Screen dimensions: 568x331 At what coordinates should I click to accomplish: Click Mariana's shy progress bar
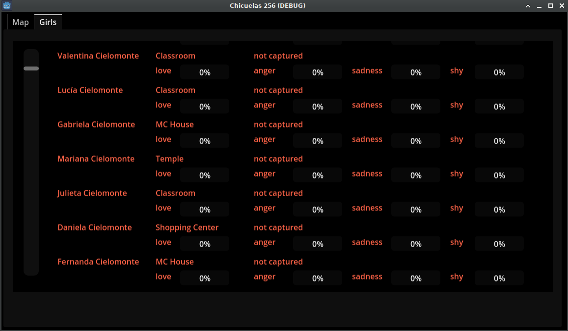(499, 175)
